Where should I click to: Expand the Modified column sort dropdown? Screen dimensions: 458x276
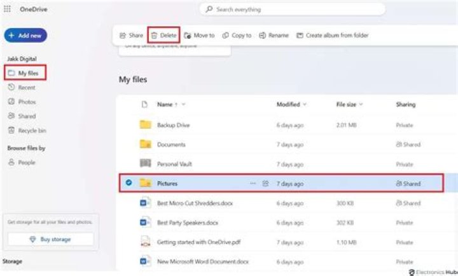coord(304,105)
